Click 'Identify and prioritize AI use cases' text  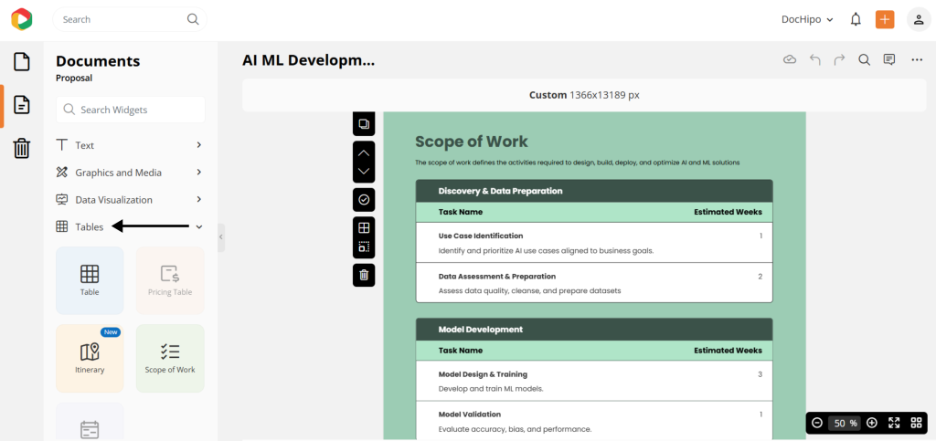[x=547, y=250]
